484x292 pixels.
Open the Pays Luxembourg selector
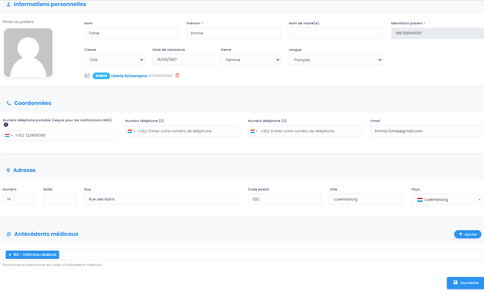pyautogui.click(x=448, y=199)
